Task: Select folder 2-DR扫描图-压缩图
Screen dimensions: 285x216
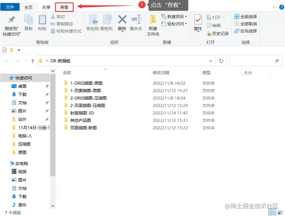Action: pos(88,98)
